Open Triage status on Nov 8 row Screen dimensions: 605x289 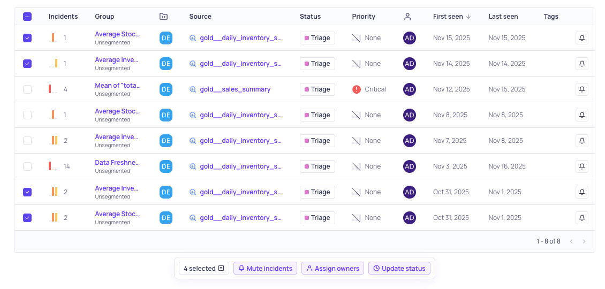tap(317, 115)
